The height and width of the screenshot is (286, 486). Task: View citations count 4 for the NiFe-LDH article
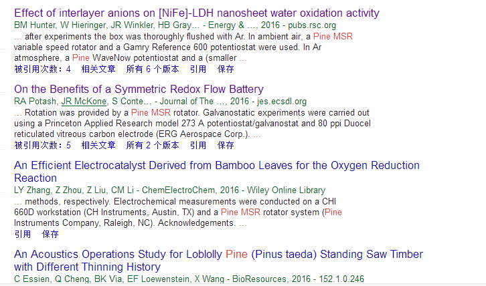point(42,69)
